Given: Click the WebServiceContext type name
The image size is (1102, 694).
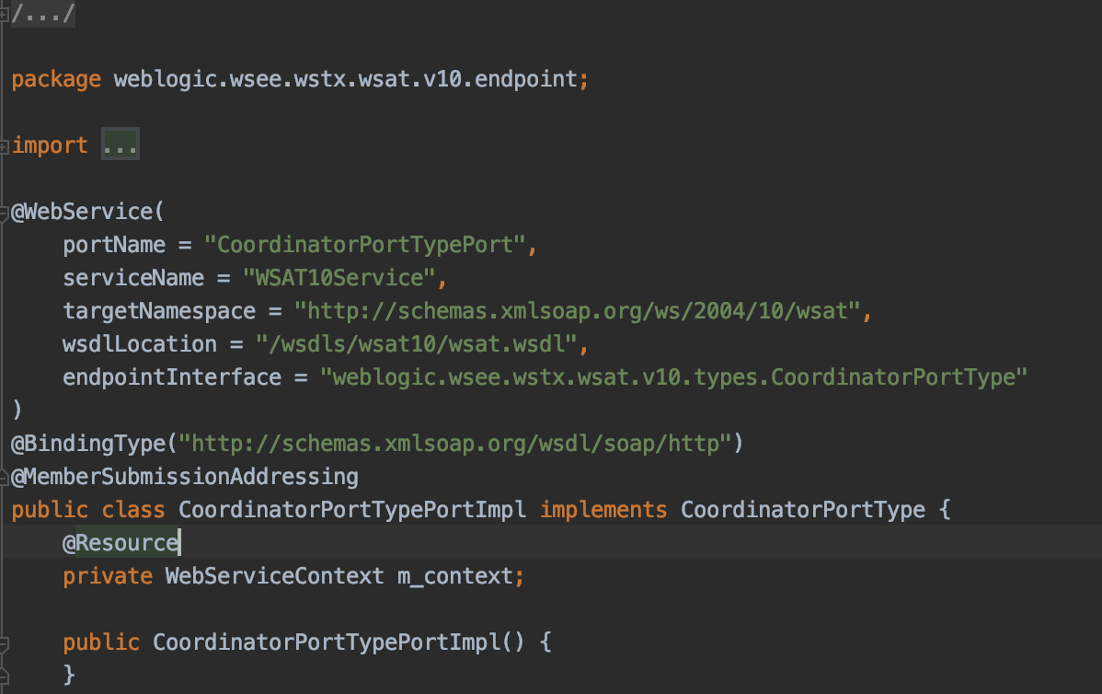Looking at the screenshot, I should coord(273,576).
